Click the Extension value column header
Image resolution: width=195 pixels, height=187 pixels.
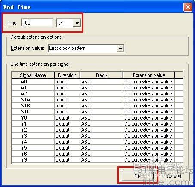coord(149,75)
